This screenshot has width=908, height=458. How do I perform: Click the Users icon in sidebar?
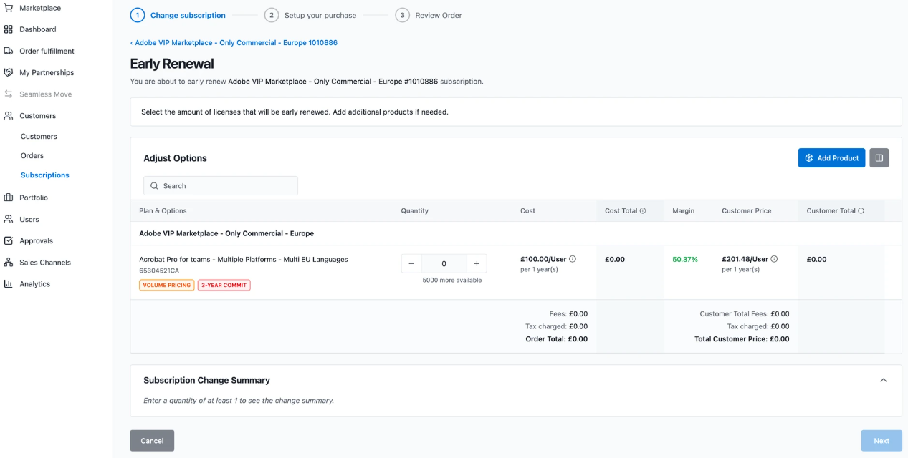[x=9, y=219]
